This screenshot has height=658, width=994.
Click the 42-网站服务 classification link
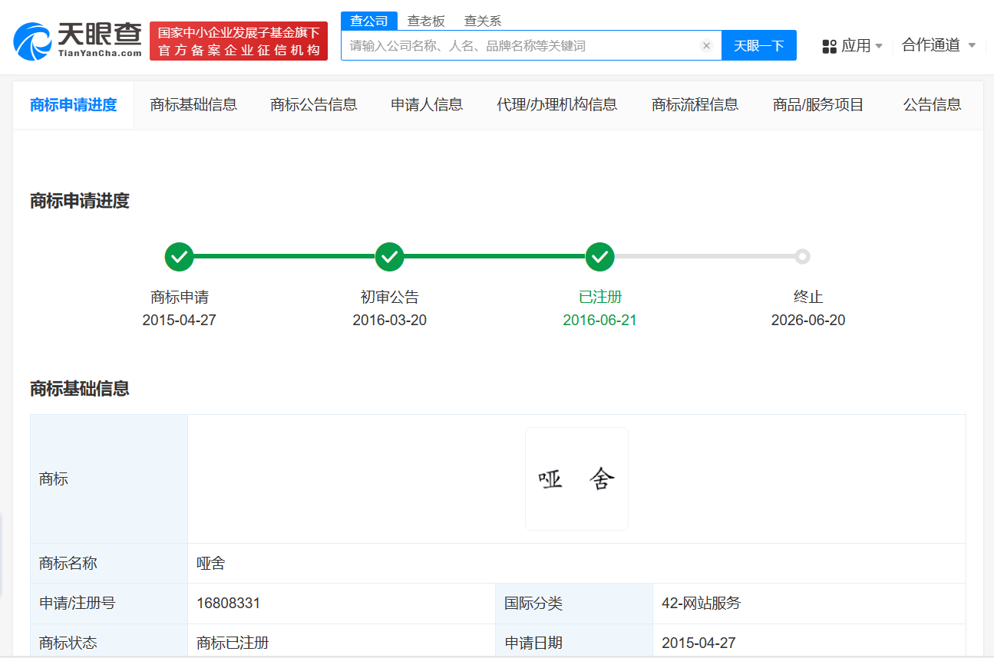coord(700,603)
